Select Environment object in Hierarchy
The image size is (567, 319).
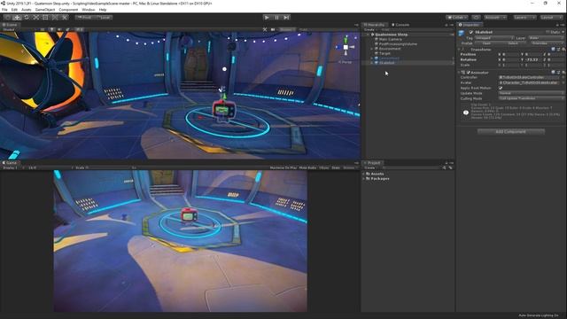(390, 49)
